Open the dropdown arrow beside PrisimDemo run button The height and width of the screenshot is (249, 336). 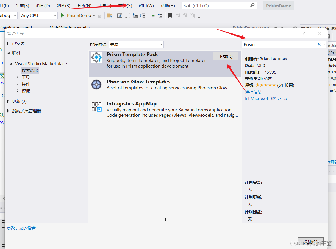[94, 16]
